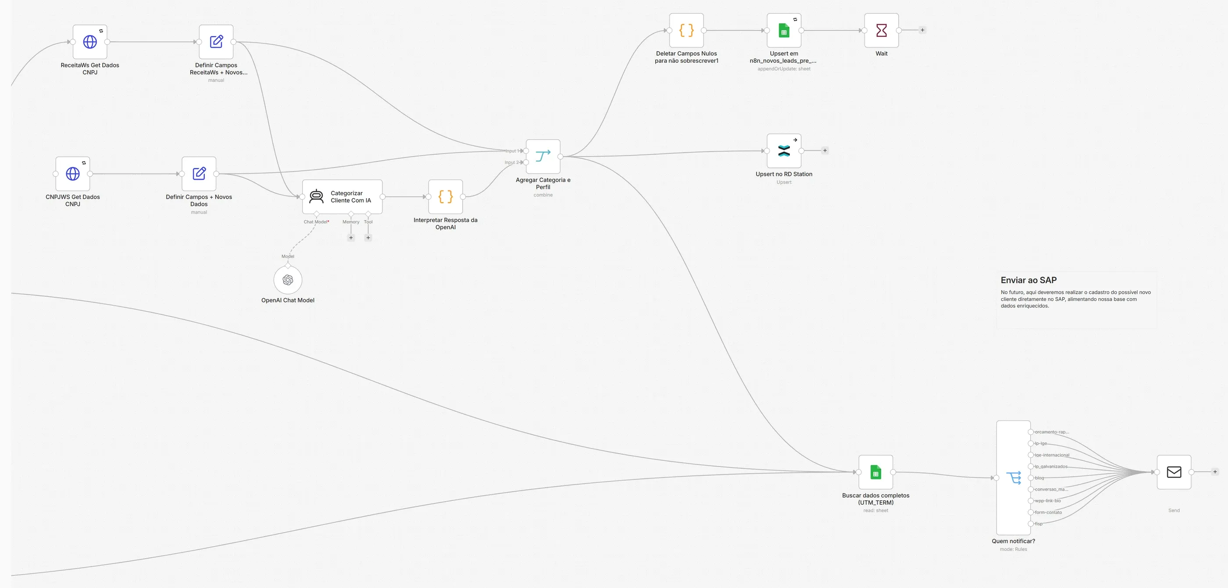Add a node after the Wait node
The height and width of the screenshot is (588, 1228).
[x=922, y=30]
